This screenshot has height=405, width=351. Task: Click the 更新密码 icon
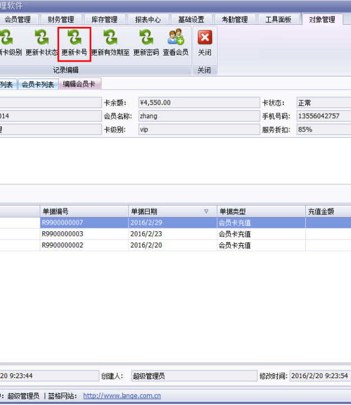click(x=146, y=38)
